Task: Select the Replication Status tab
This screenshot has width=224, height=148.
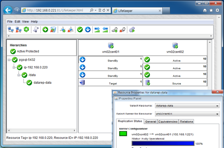Action: coord(130,121)
